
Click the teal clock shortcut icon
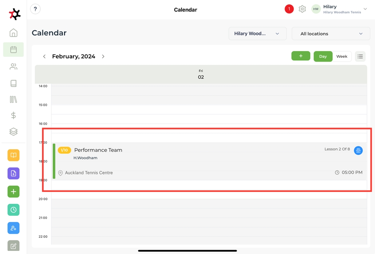(x=14, y=210)
